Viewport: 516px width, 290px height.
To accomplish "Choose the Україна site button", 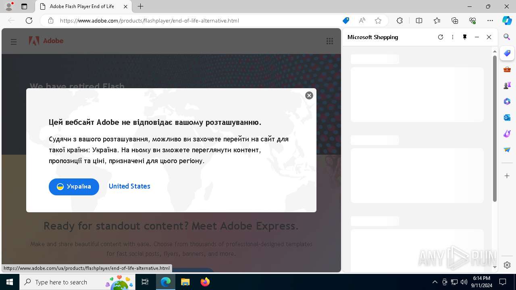I will (x=74, y=186).
